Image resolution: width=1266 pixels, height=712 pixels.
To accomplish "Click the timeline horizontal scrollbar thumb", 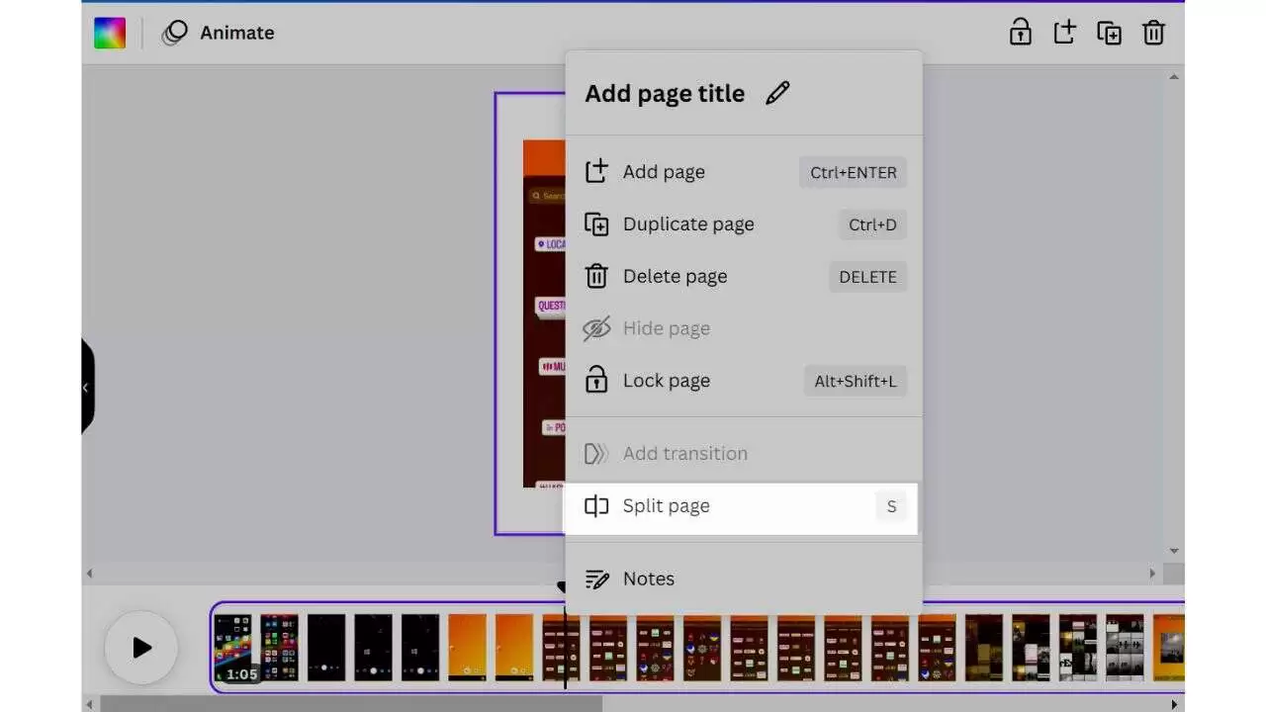I will [x=350, y=704].
